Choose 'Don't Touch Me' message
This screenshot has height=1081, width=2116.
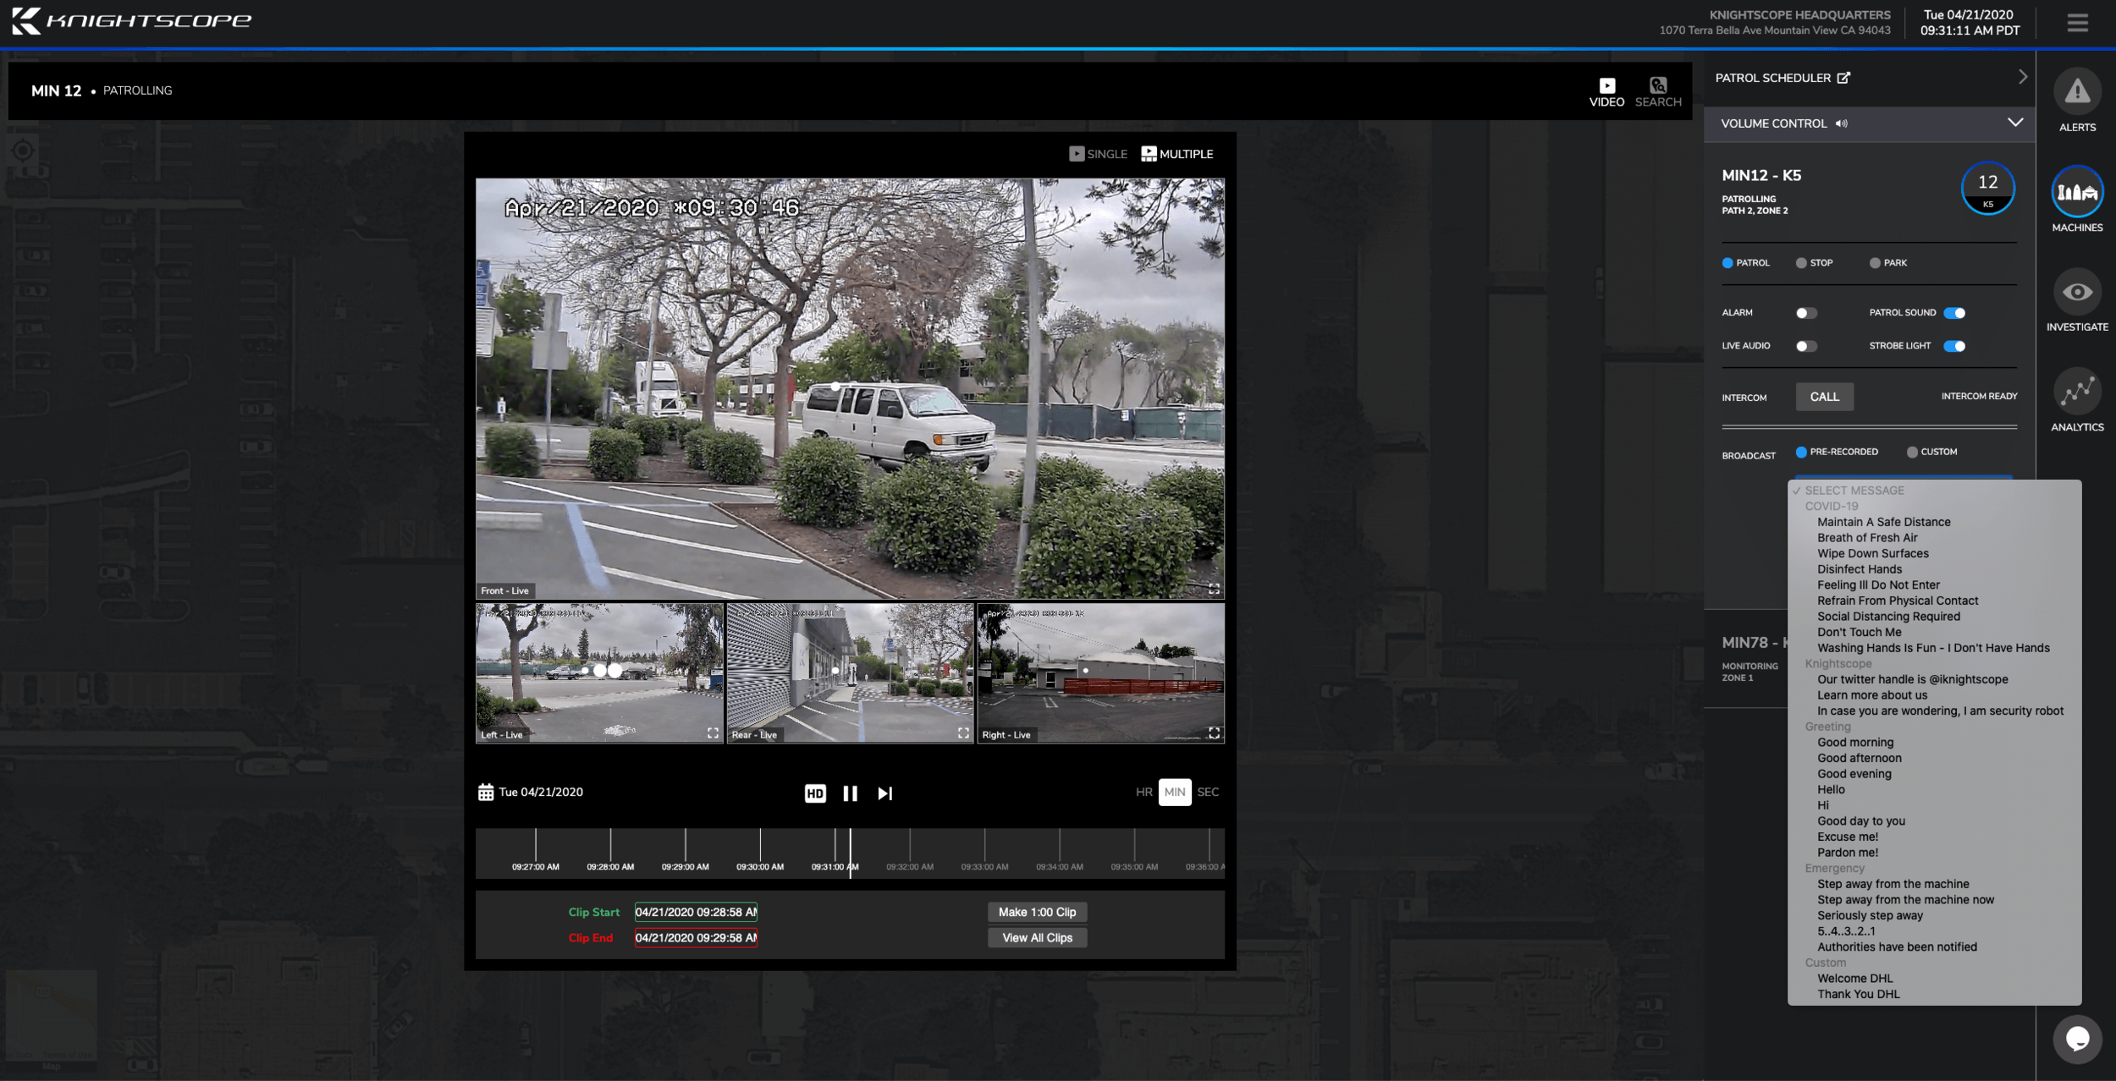click(x=1860, y=633)
